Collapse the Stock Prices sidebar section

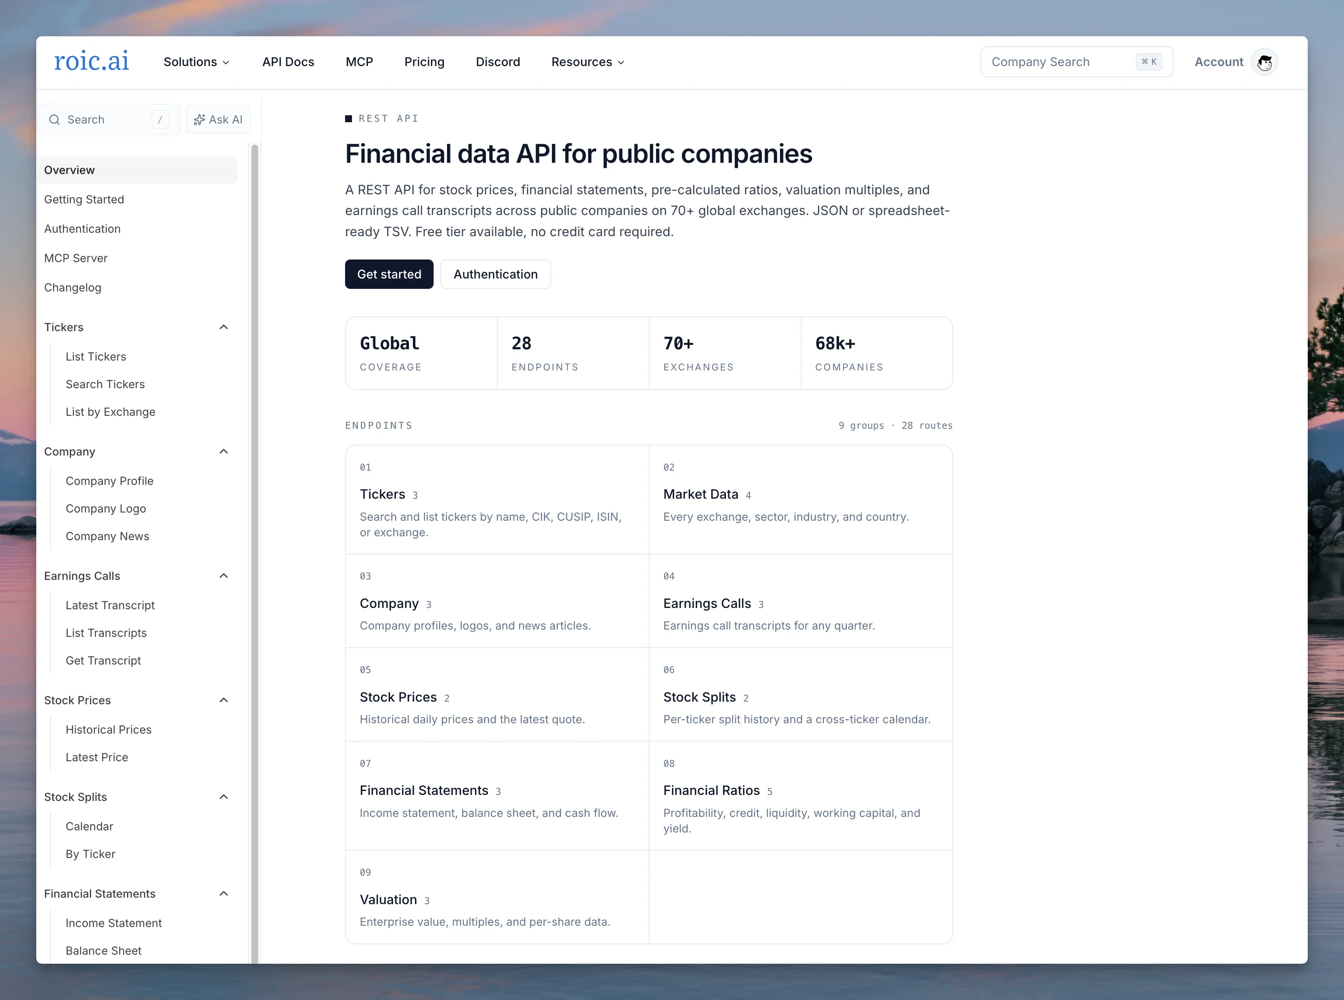223,700
